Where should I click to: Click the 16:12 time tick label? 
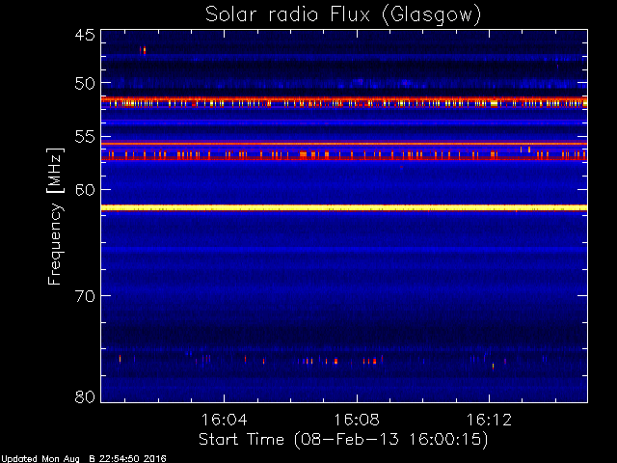(x=489, y=420)
